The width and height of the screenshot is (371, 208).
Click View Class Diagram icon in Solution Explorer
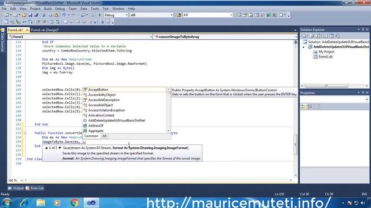click(337, 36)
